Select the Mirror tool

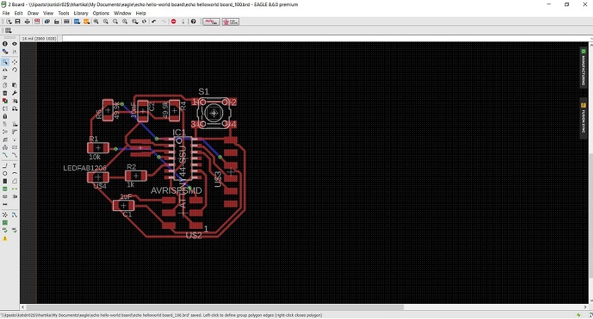5,70
